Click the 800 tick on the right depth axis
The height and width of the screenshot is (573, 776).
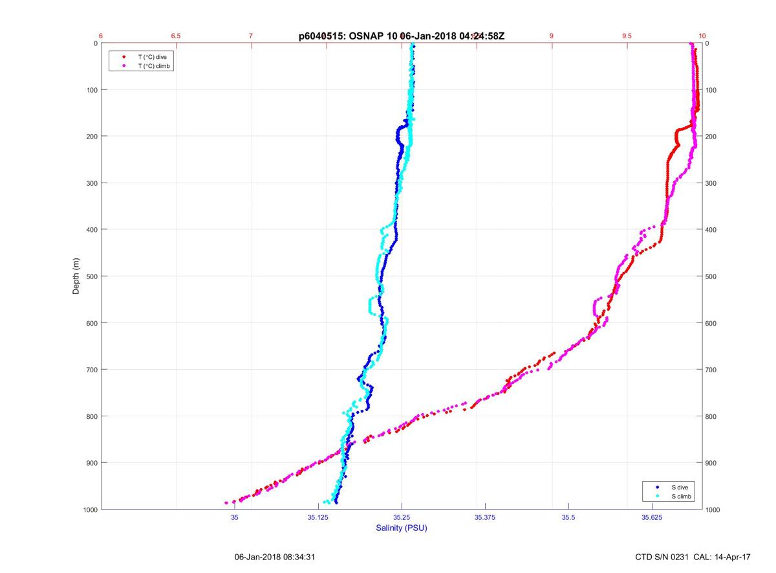click(x=712, y=416)
